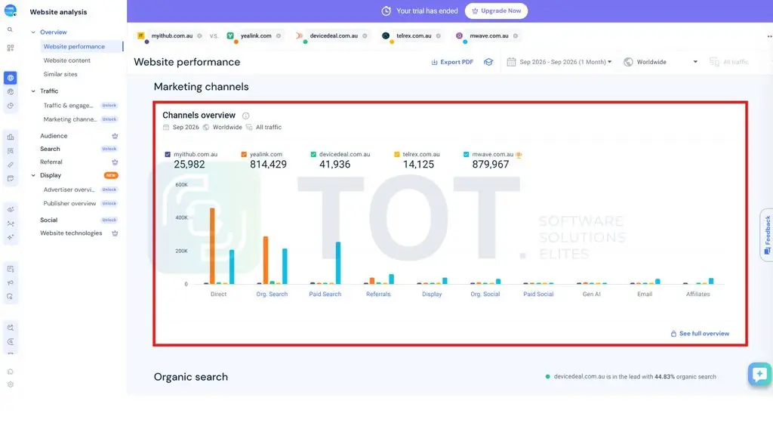Uncheck the myithub.com.au series checkbox

click(x=168, y=154)
